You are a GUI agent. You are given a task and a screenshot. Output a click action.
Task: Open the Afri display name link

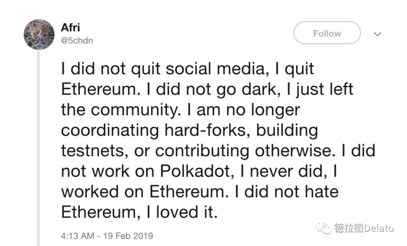(70, 27)
